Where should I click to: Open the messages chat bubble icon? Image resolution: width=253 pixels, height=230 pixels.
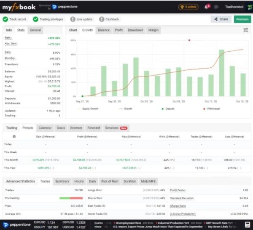point(216,7)
